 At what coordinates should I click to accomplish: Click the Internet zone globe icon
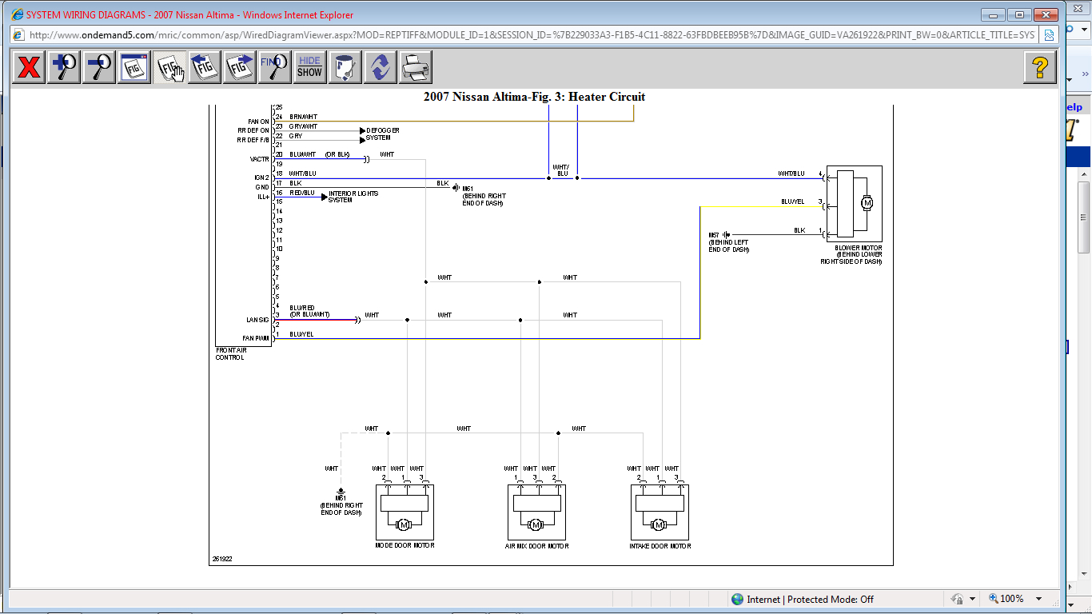click(x=737, y=599)
